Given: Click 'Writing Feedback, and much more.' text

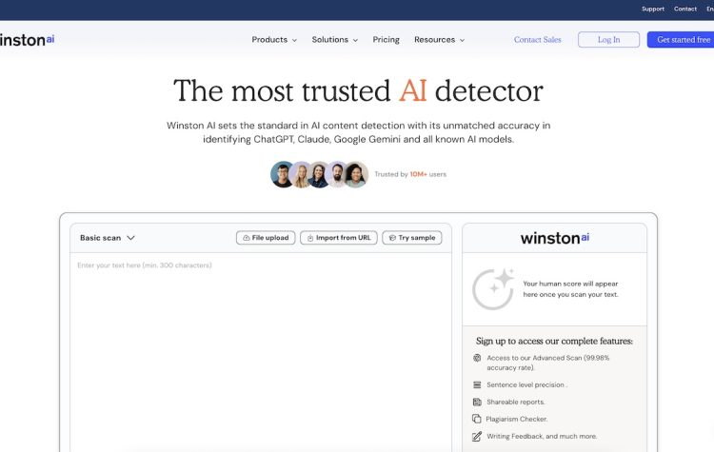Looking at the screenshot, I should [x=542, y=436].
